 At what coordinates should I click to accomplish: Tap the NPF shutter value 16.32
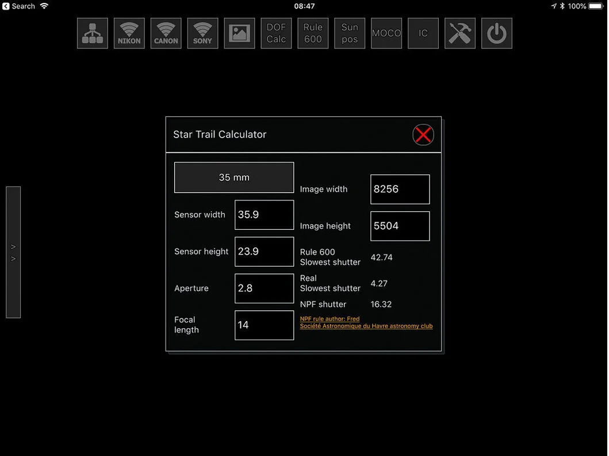[x=381, y=305]
